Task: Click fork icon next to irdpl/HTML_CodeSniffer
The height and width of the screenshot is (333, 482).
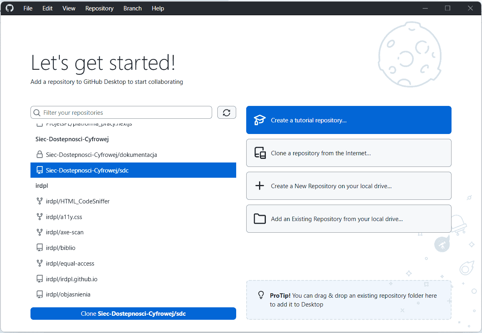Action: (40, 201)
